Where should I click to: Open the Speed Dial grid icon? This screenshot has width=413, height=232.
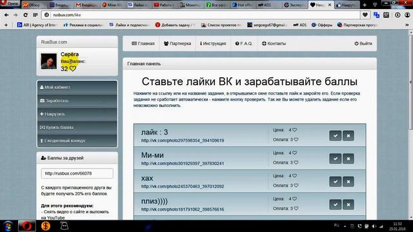35,15
